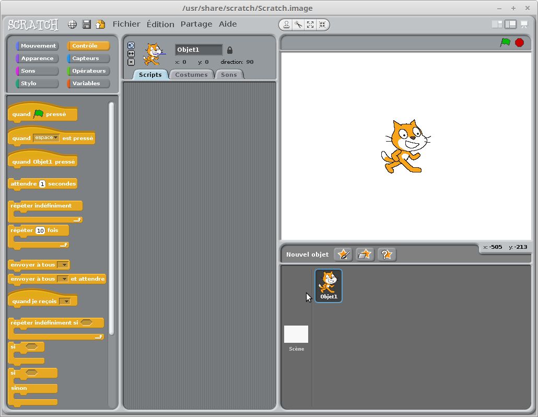Start scripts with the green flag
The height and width of the screenshot is (417, 538).
pos(505,42)
